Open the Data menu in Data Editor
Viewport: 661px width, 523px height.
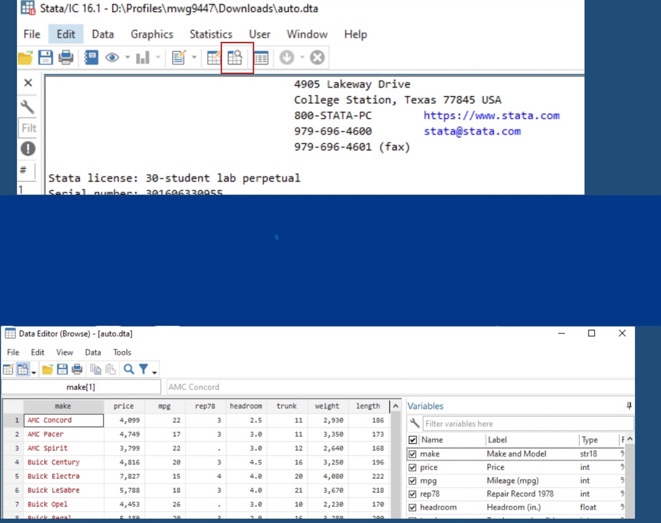point(93,352)
